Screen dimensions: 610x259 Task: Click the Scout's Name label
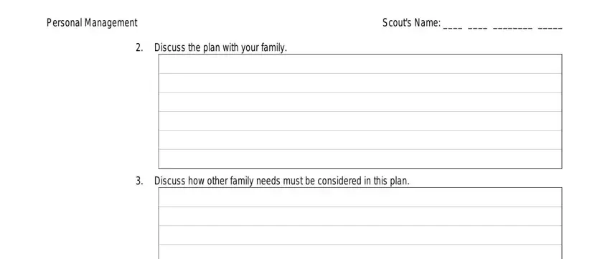tap(412, 23)
